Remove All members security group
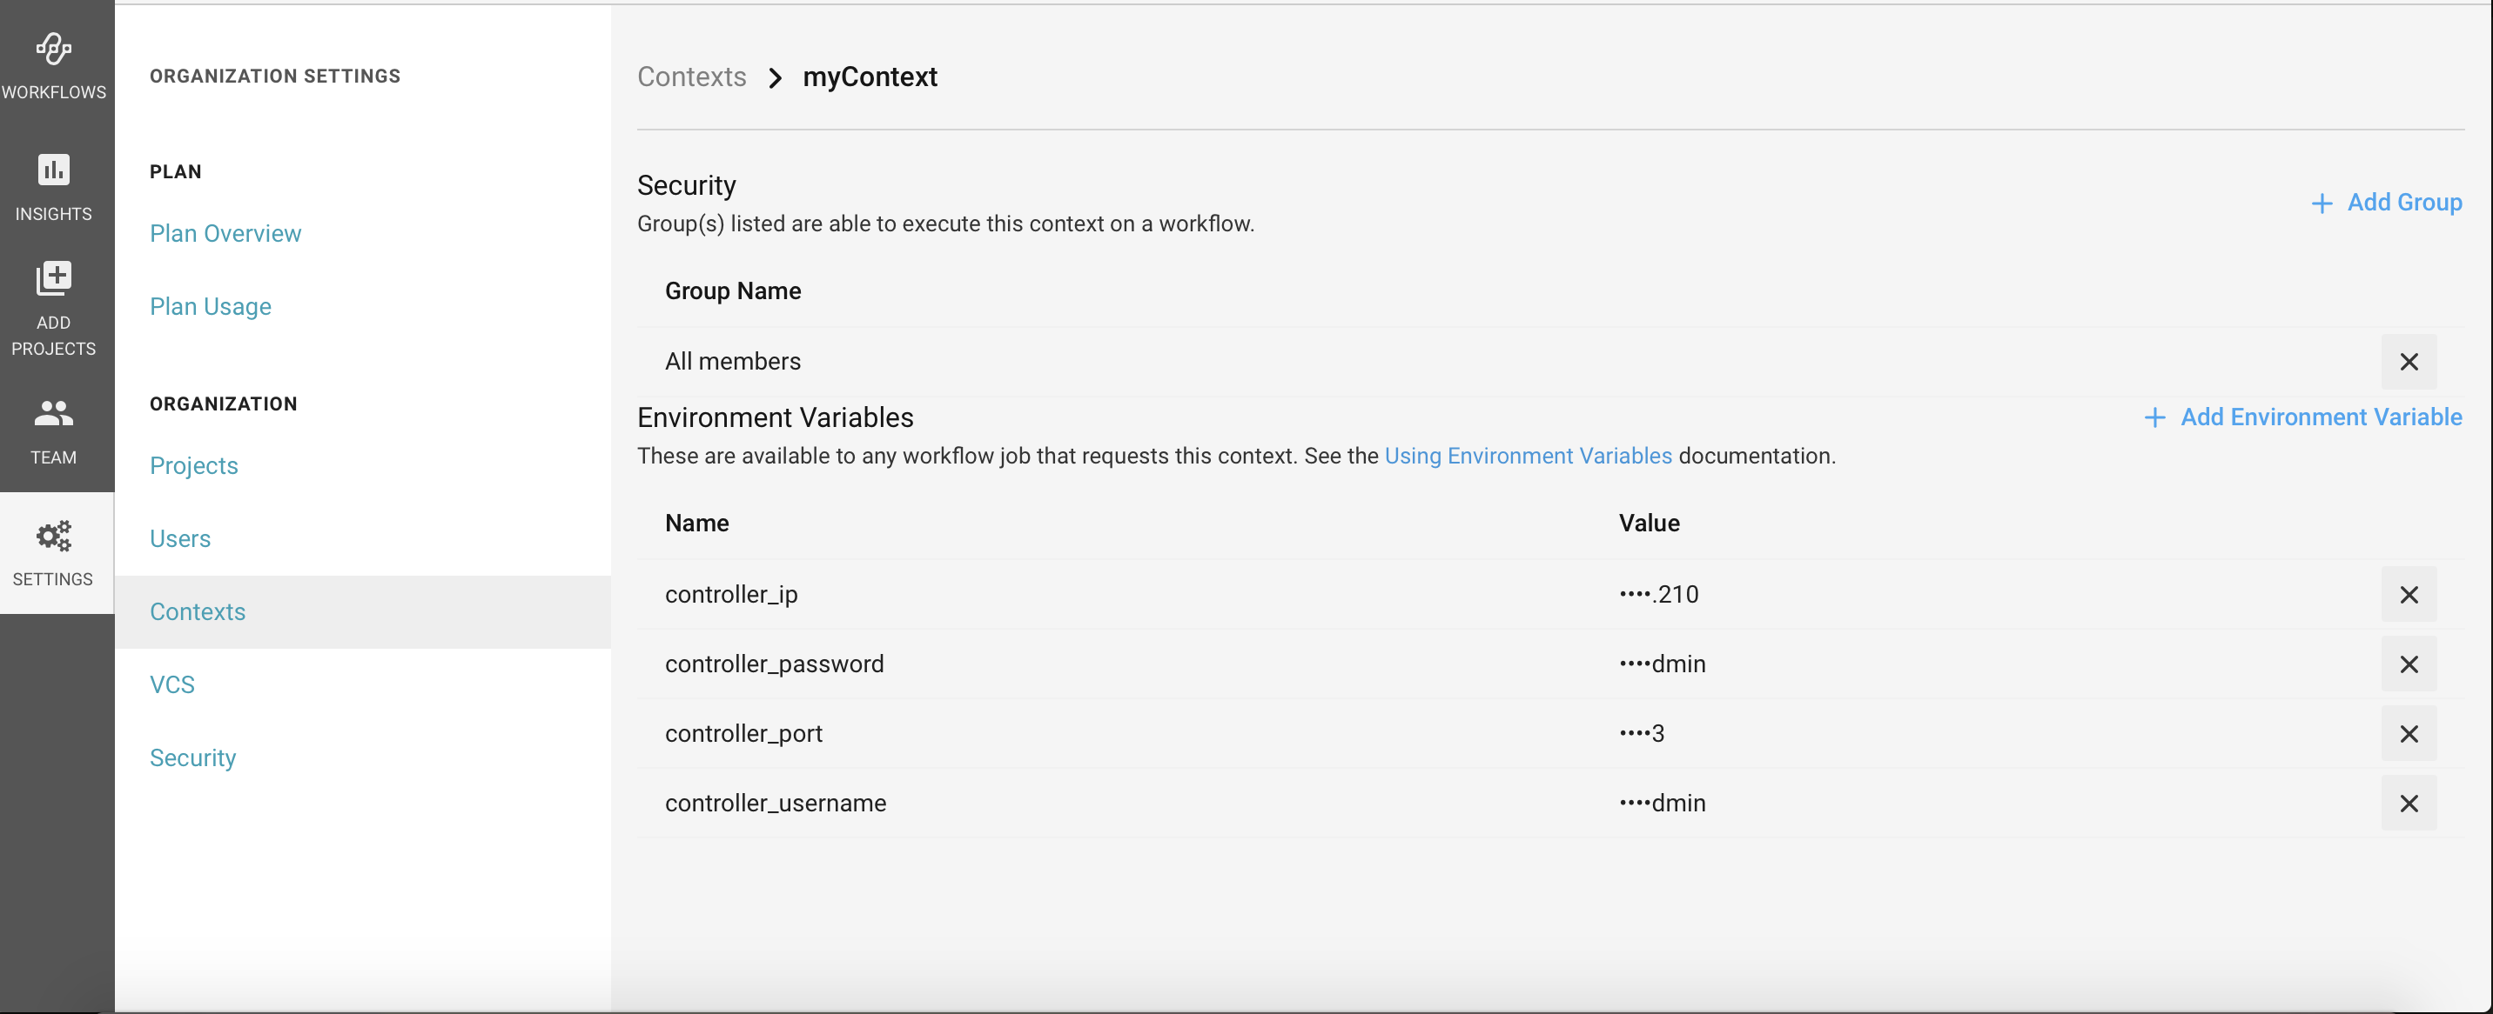Image resolution: width=2493 pixels, height=1014 pixels. coord(2410,361)
